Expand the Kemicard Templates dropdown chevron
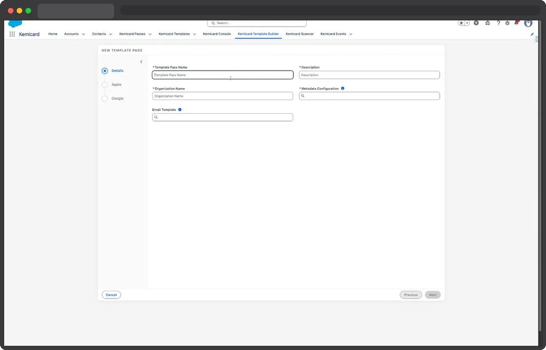 click(194, 34)
